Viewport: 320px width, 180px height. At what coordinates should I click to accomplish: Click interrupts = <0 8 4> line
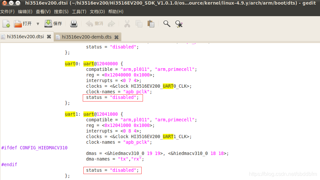(x=114, y=131)
